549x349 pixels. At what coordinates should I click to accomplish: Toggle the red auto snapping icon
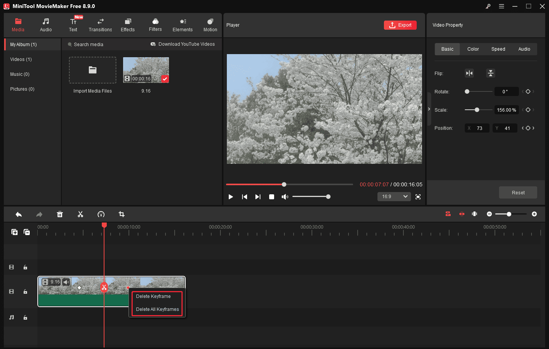(x=462, y=214)
